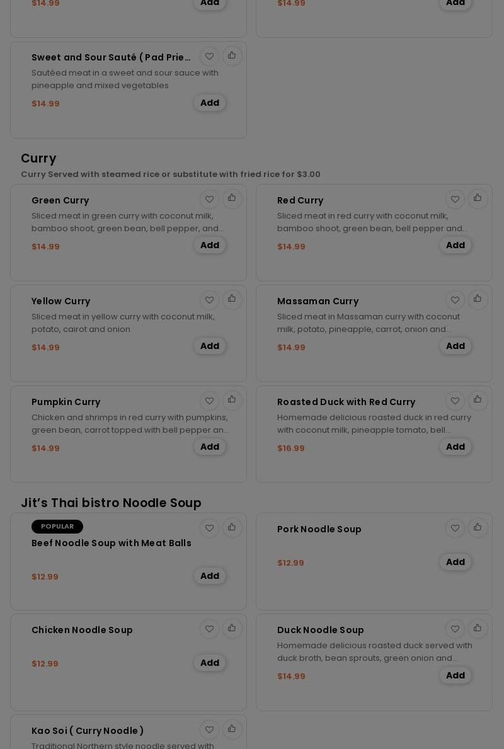Like the Duck Noodle Soup thumbs-up
The width and height of the screenshot is (504, 749).
point(478,629)
